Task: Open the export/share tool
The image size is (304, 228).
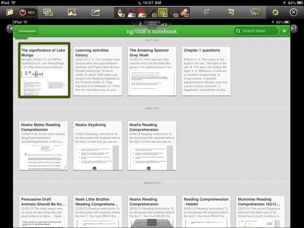Action: point(96,12)
